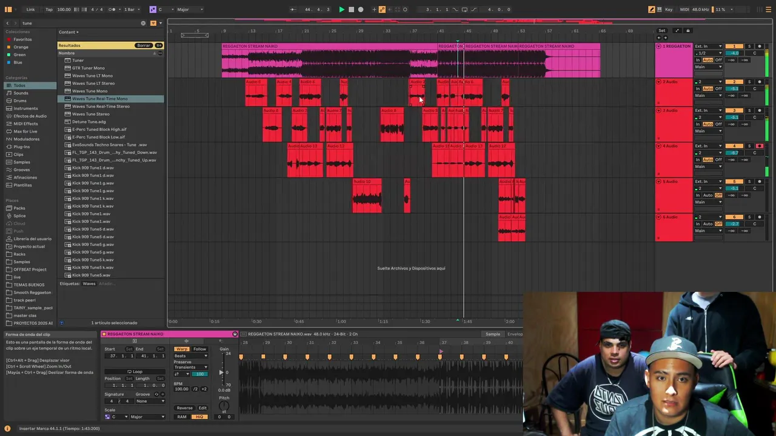Toggle the Link button
Screen dimensions: 776x436
(x=30, y=9)
